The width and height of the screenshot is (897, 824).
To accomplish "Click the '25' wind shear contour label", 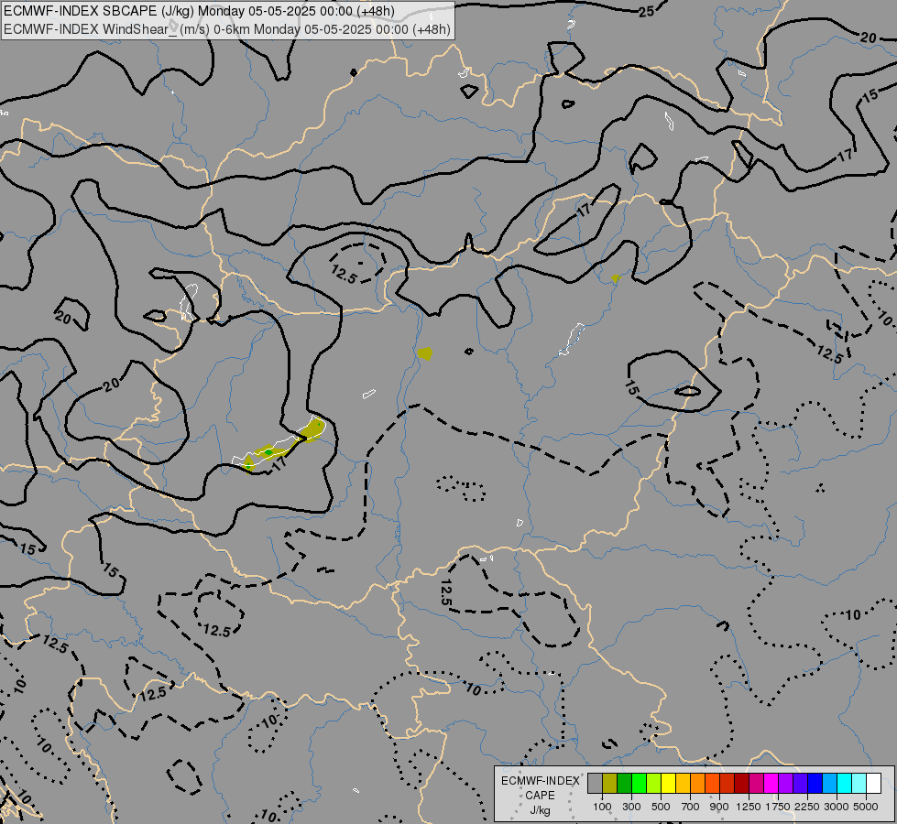I will (x=647, y=11).
